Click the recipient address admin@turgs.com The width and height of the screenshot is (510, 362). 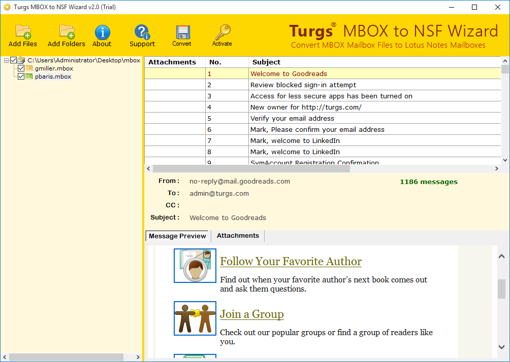(219, 194)
